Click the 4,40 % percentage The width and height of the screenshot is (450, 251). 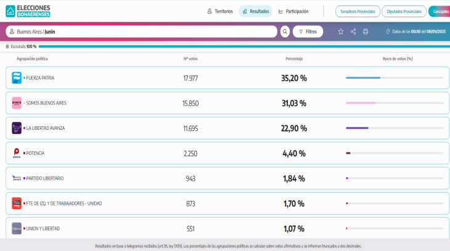coord(294,153)
